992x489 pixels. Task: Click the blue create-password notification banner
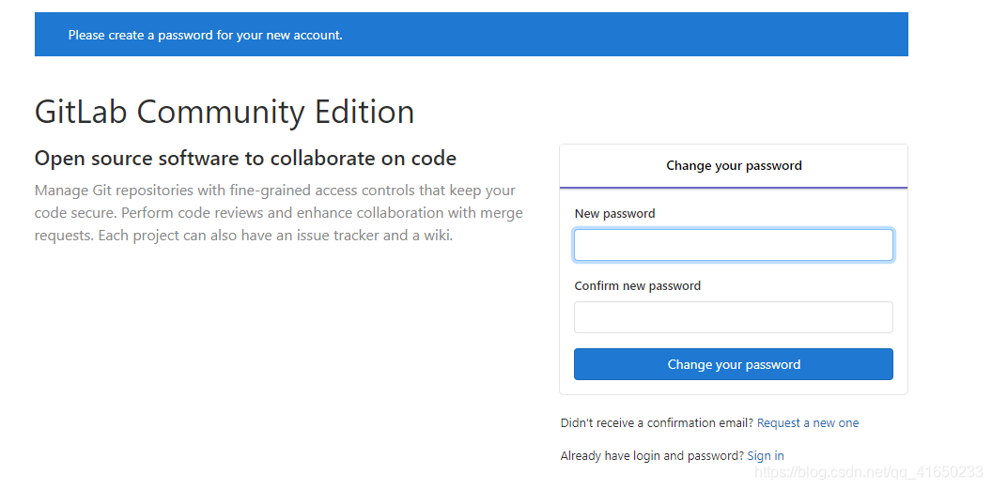point(472,34)
